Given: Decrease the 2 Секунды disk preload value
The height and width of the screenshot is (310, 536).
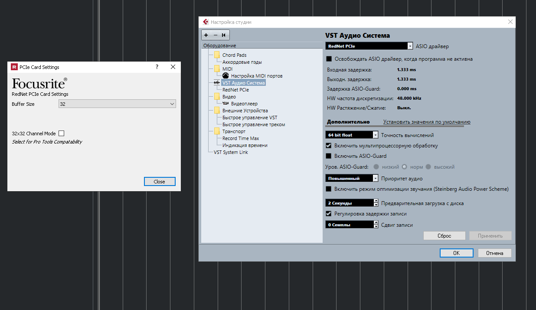Looking at the screenshot, I should [376, 205].
